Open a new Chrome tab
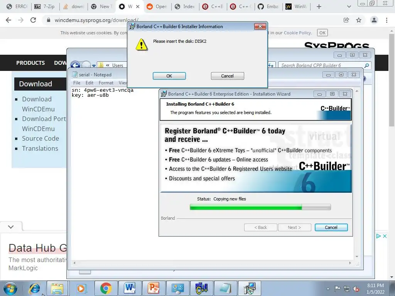 pyautogui.click(x=319, y=7)
